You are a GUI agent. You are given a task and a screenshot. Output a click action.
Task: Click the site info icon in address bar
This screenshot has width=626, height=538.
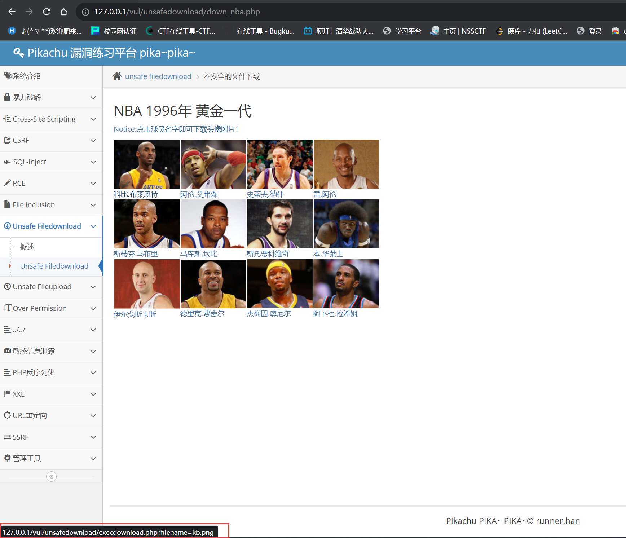coord(85,12)
